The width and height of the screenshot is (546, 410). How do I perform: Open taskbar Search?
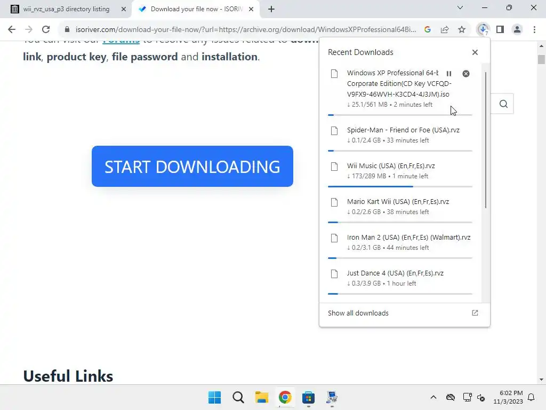[238, 397]
